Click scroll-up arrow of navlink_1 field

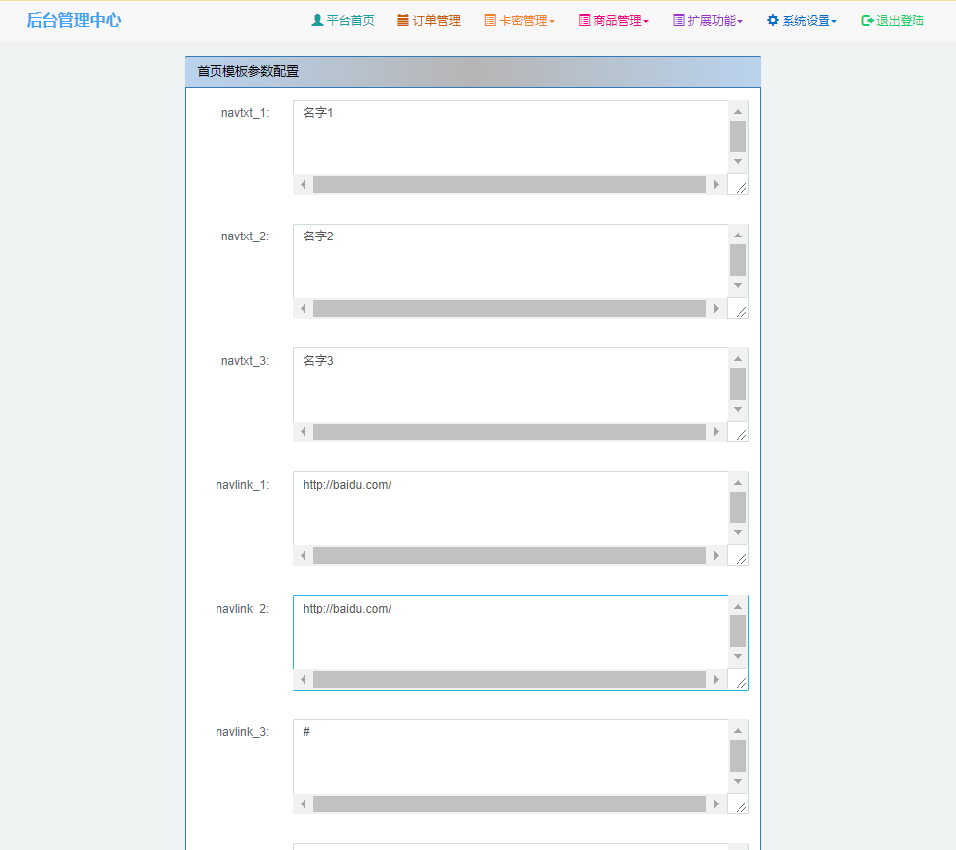[738, 483]
